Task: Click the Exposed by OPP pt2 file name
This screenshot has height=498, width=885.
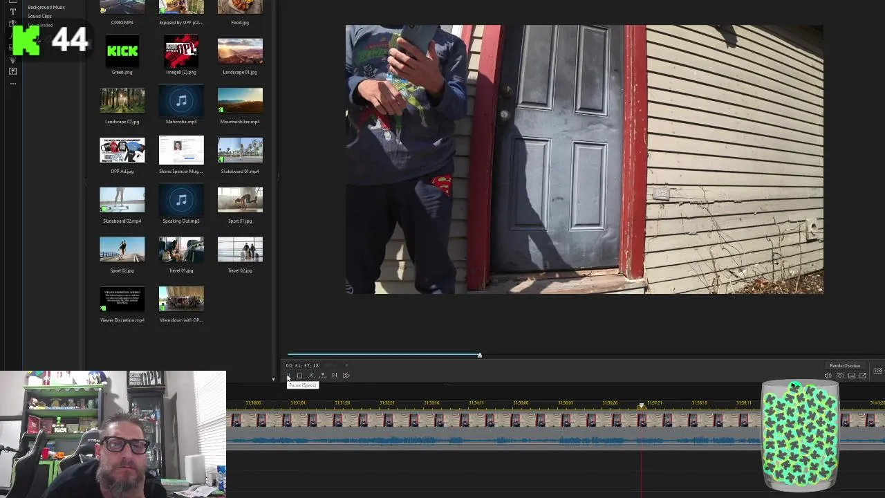Action: click(181, 22)
